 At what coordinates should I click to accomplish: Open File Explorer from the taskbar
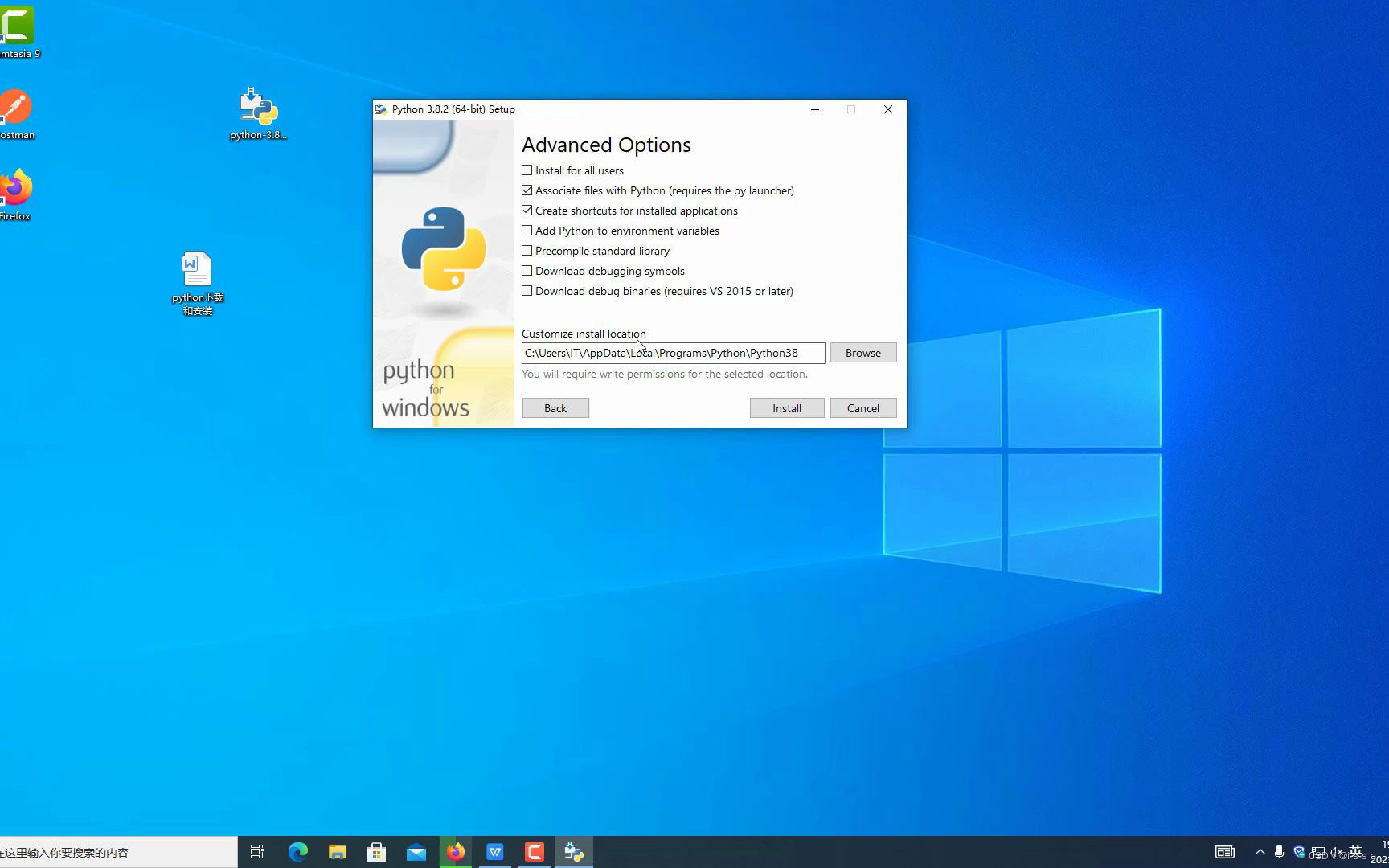pos(338,852)
